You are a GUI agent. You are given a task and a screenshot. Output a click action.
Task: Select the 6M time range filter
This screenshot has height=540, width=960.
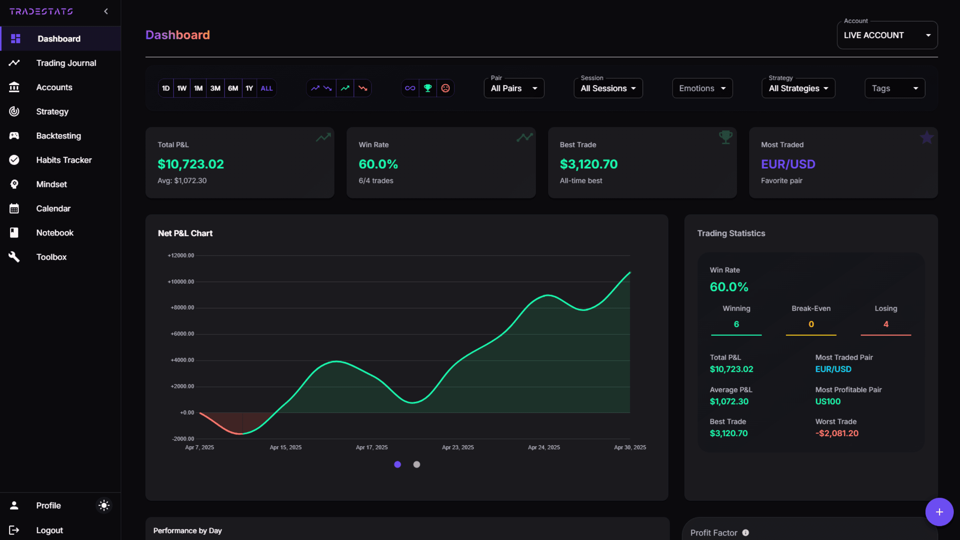coord(233,88)
